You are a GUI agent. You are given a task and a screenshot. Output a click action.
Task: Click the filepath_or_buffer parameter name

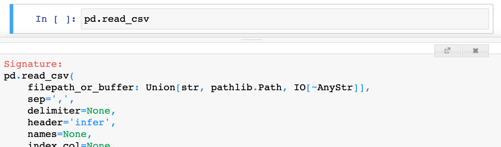coord(81,87)
